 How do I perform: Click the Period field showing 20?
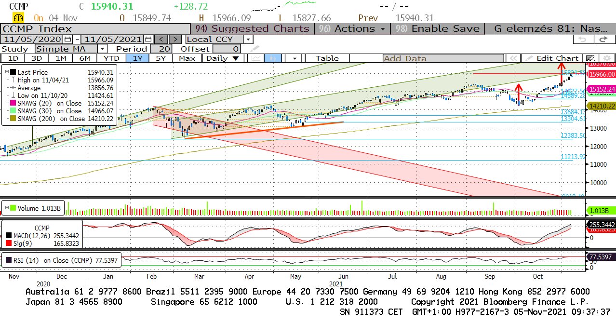click(x=161, y=49)
